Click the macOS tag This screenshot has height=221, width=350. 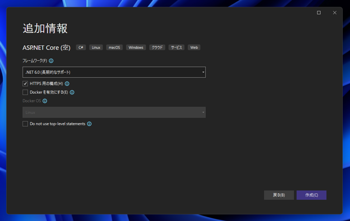point(114,47)
